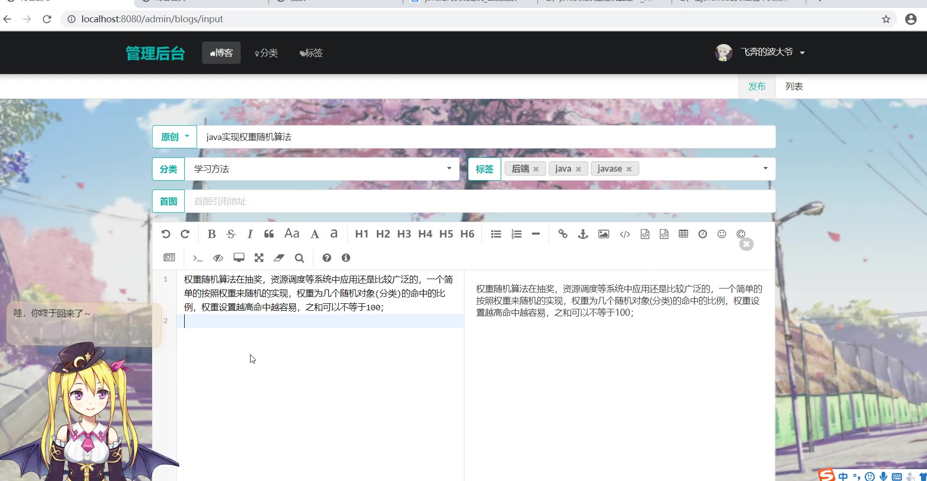
Task: Close the preview with gray X button
Action: coord(746,244)
